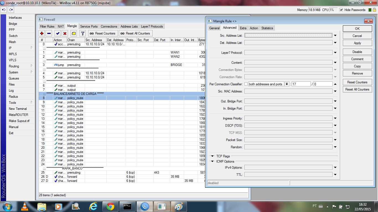Open the Windows Start menu
Image resolution: width=378 pixels, height=212 pixels.
coord(7,206)
